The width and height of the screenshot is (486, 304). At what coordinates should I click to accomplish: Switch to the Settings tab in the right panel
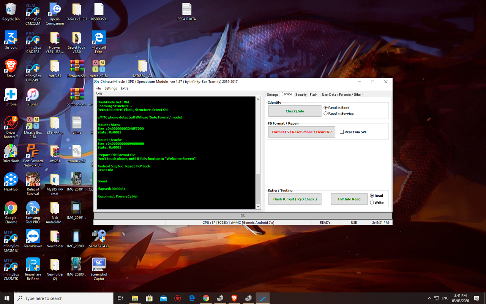[273, 95]
